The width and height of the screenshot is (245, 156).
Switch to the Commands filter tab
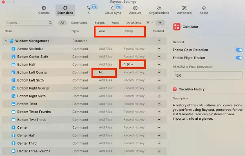[x=79, y=22]
